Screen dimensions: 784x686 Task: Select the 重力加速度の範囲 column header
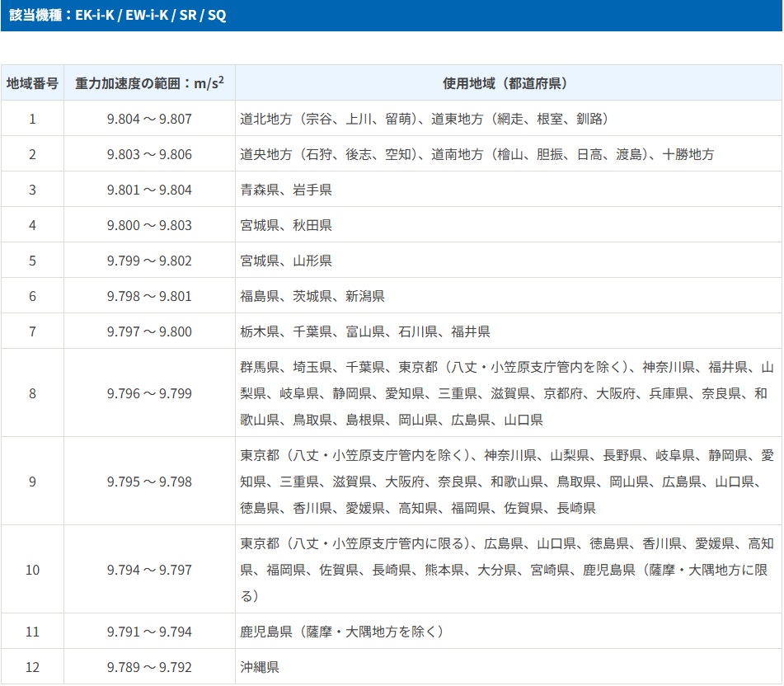click(149, 83)
